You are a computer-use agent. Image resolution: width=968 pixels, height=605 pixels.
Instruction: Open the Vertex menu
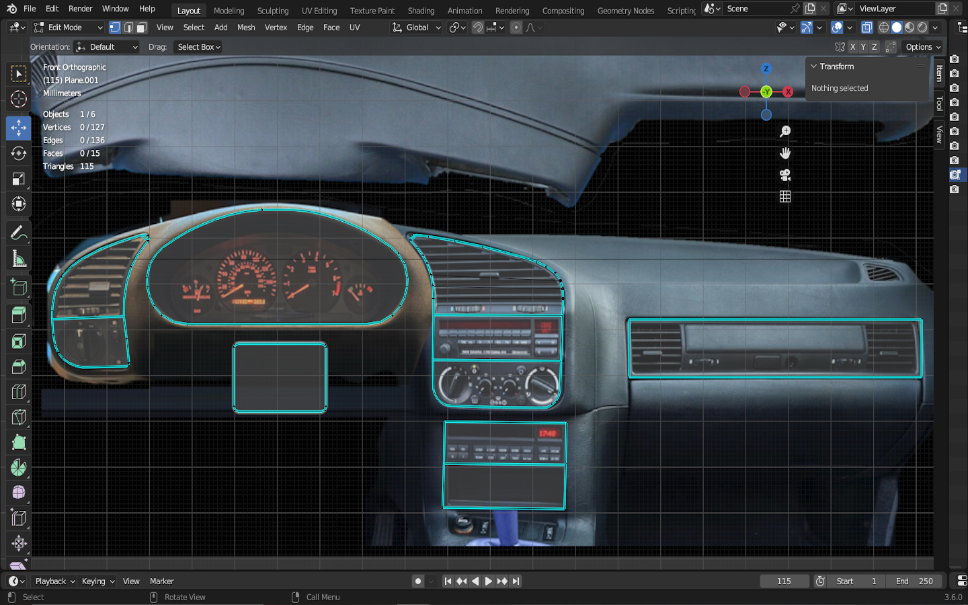click(x=276, y=28)
